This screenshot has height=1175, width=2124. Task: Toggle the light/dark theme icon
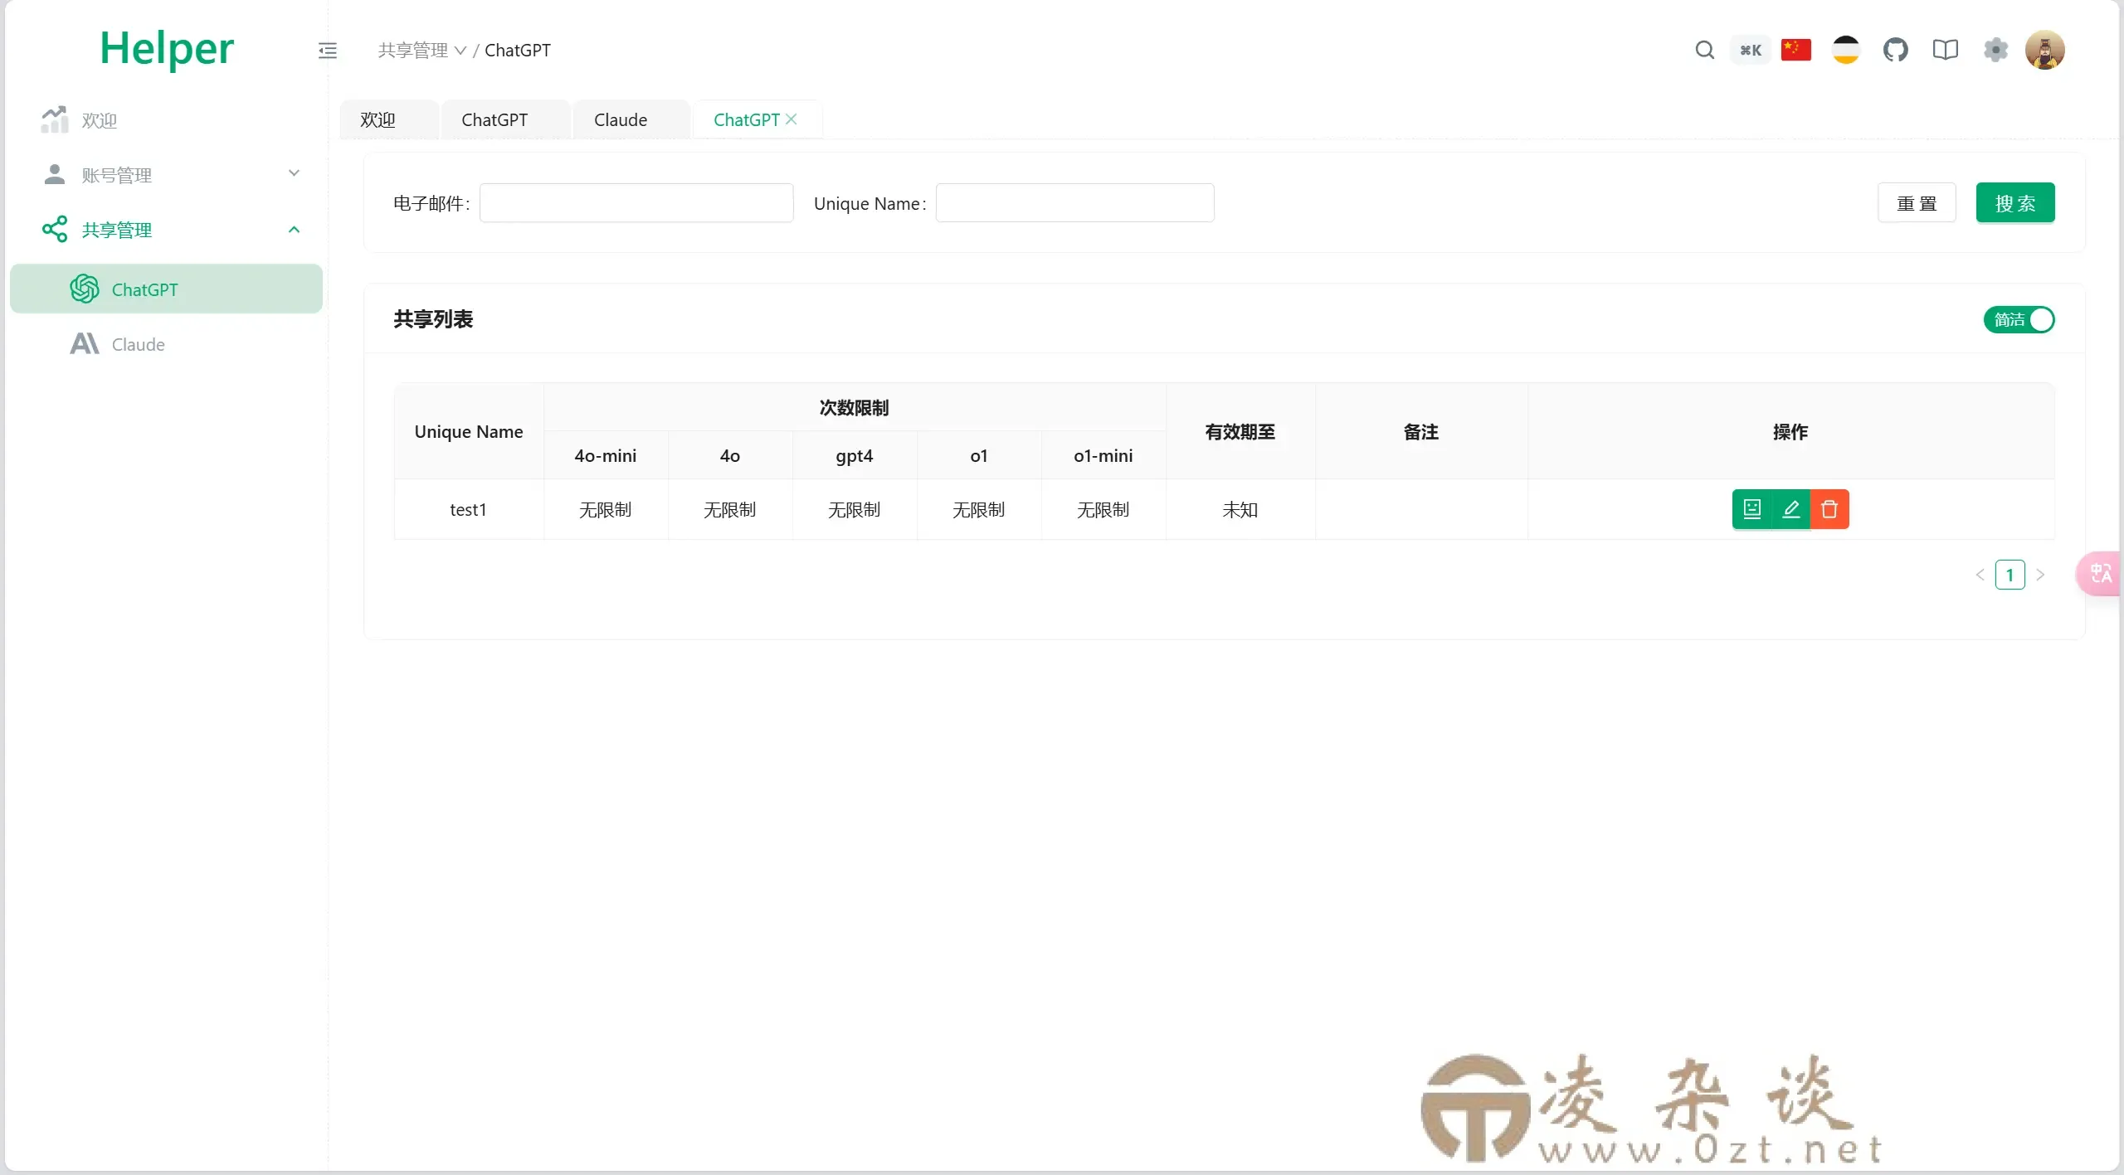click(1846, 50)
